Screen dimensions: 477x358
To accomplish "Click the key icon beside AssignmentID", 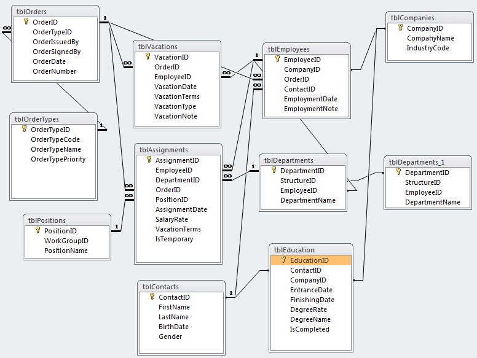I will [149, 160].
